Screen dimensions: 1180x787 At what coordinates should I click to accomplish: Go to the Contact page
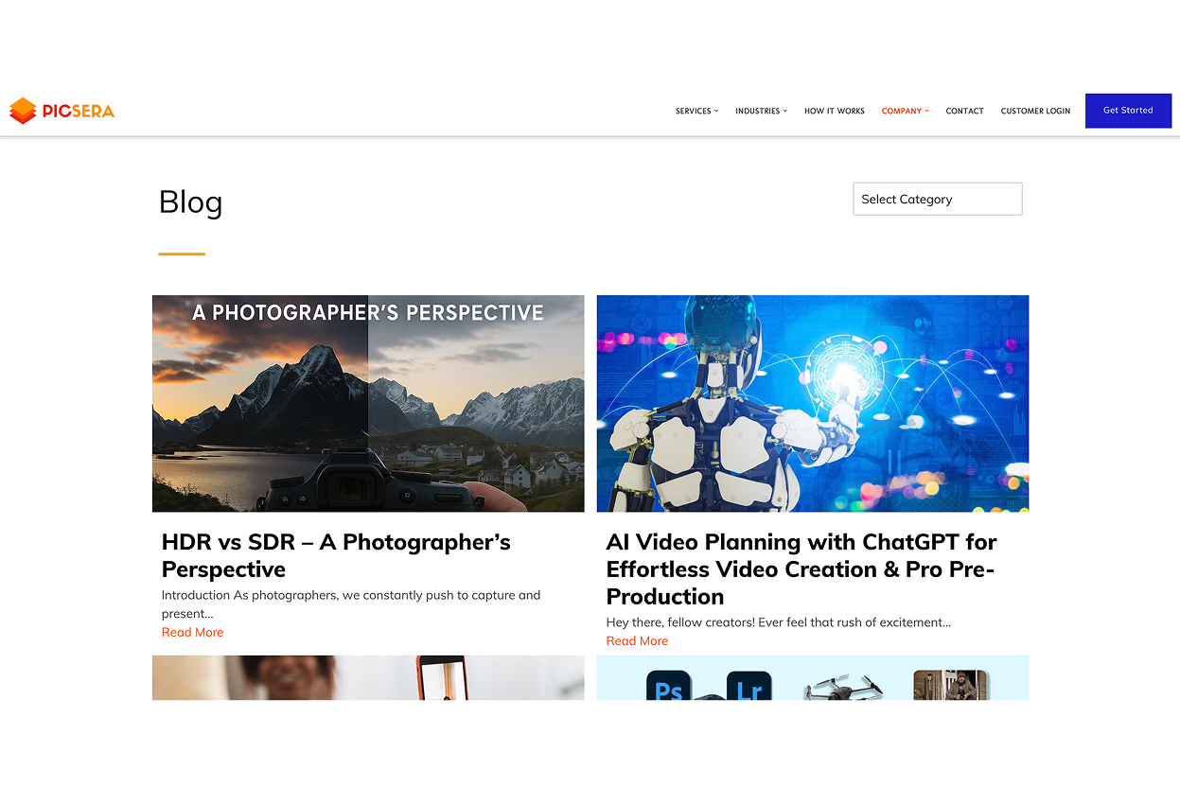pos(964,111)
